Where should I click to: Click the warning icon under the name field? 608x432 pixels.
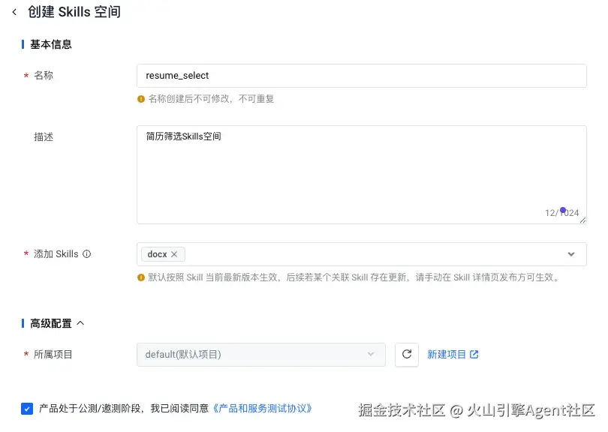[140, 99]
